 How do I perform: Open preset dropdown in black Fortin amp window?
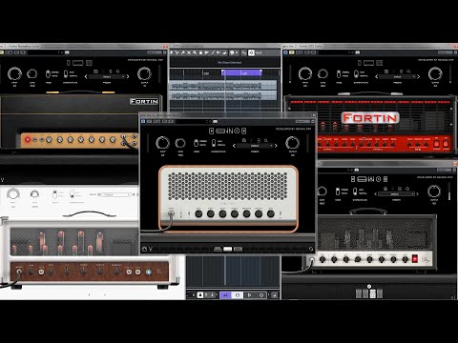click(107, 77)
